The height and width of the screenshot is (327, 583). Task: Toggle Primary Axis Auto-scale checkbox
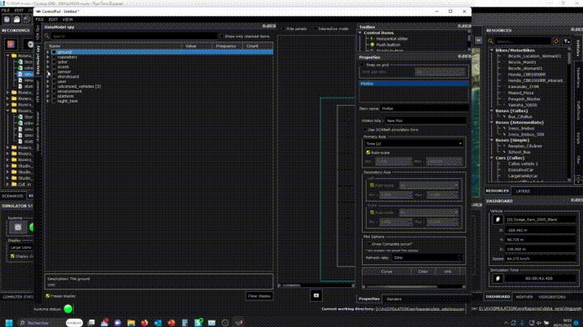point(368,153)
